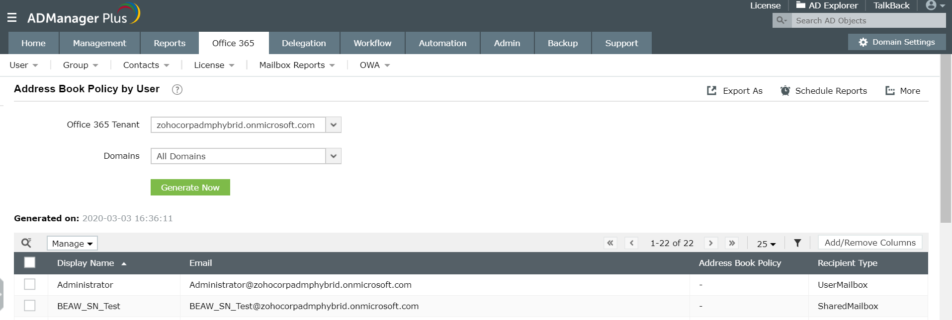Click Add/Remove Columns button
The image size is (952, 320).
(870, 243)
